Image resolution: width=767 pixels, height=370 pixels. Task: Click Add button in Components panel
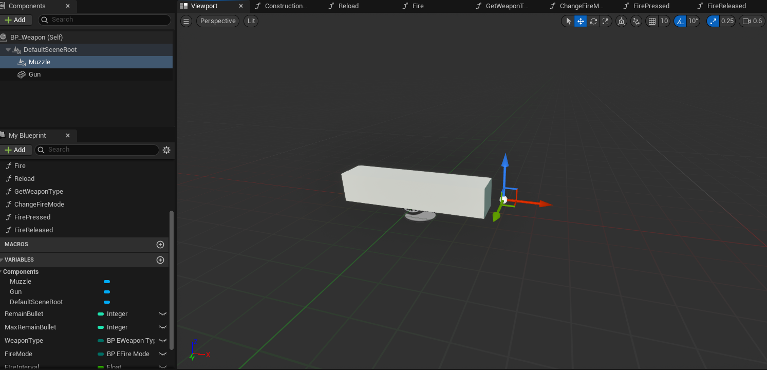(16, 20)
